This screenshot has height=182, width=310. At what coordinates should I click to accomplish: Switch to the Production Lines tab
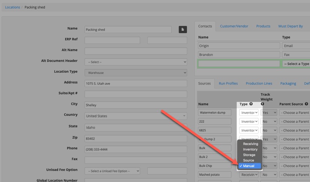point(259,84)
